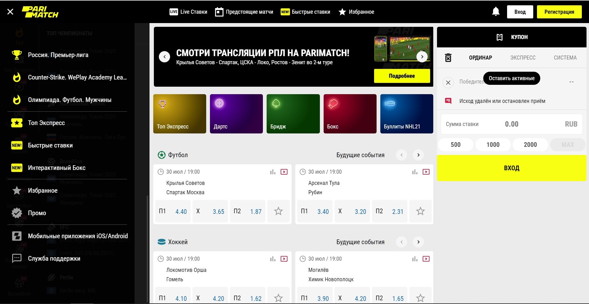Show previous Футбол upcoming events
Viewport: 589px width, 304px height.
coord(401,155)
